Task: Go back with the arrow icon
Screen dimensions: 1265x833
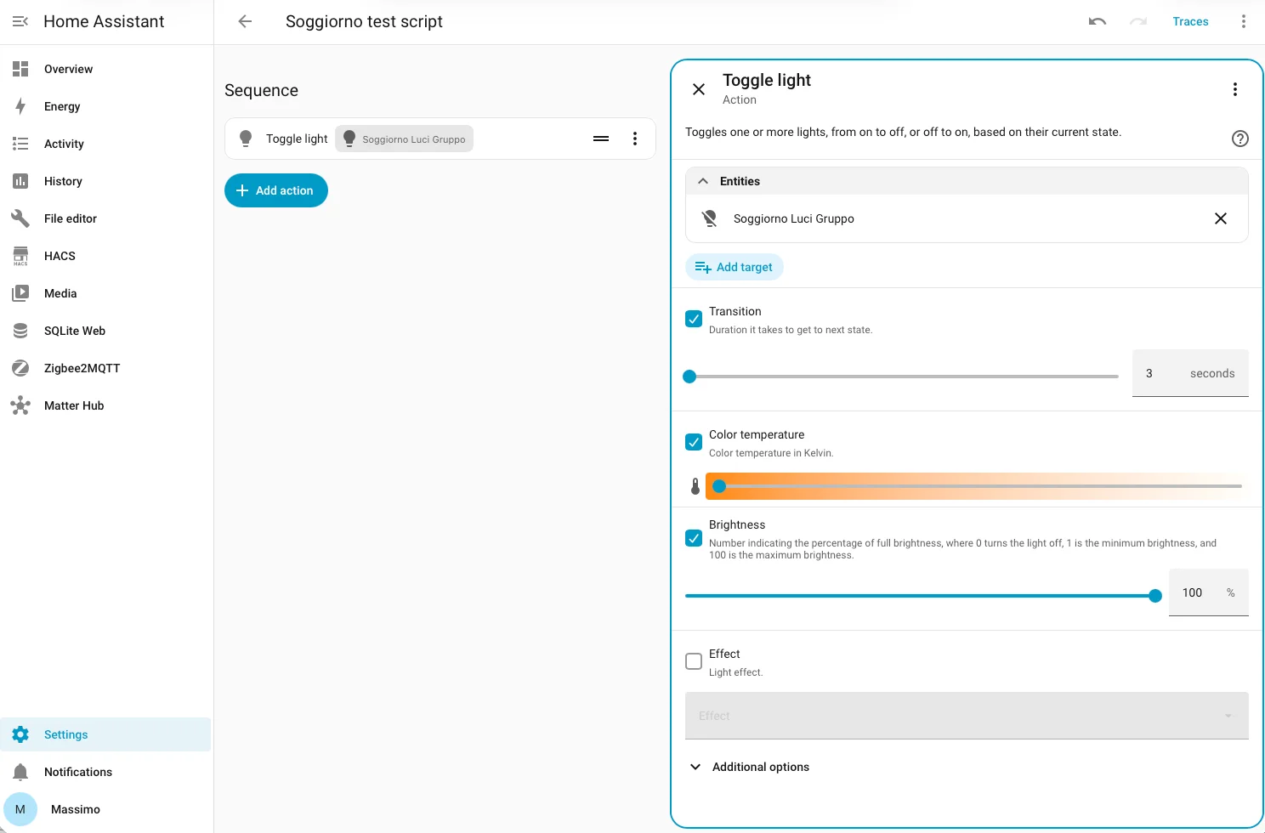Action: click(245, 21)
